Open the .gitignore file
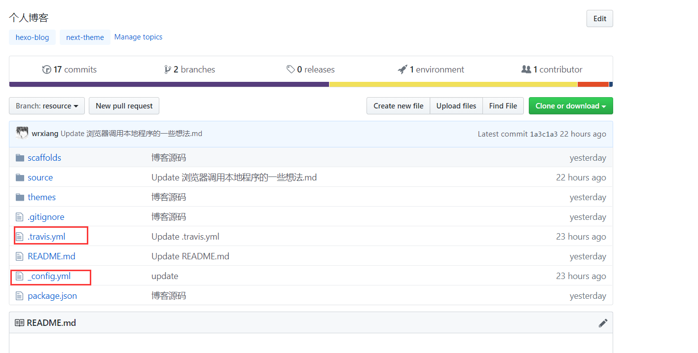 (x=46, y=217)
